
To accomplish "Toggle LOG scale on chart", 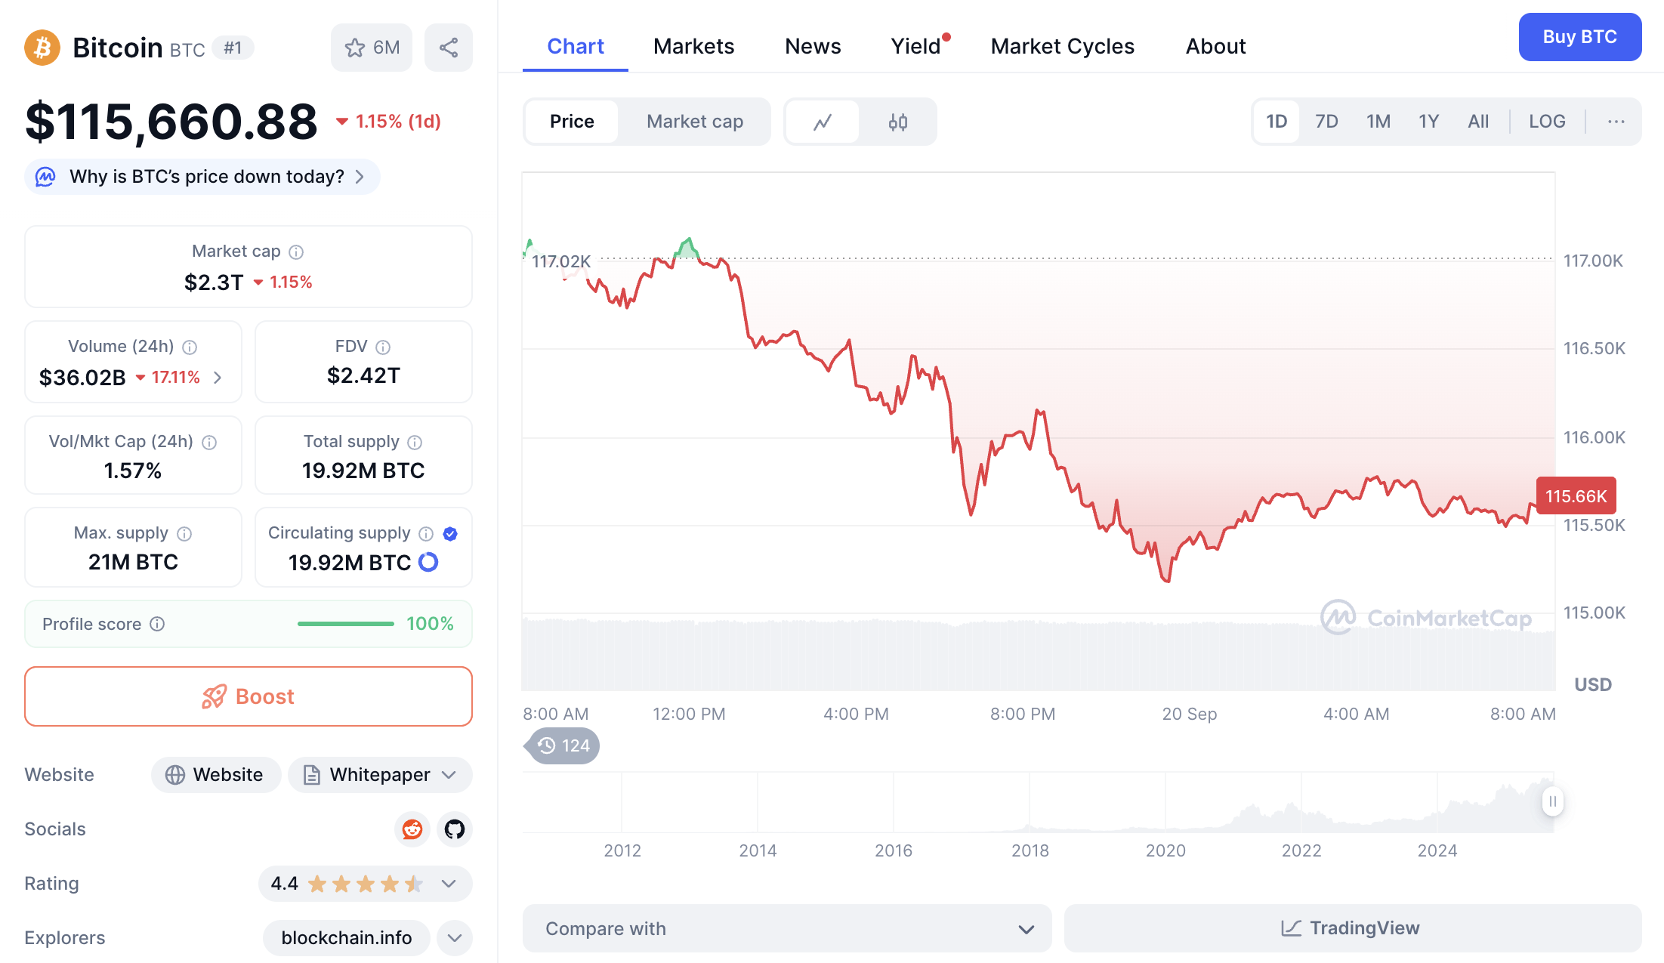I will coord(1547,122).
